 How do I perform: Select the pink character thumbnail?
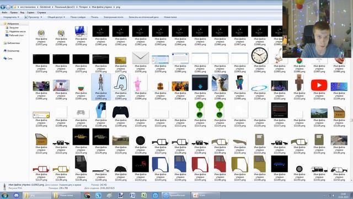pyautogui.click(x=137, y=83)
